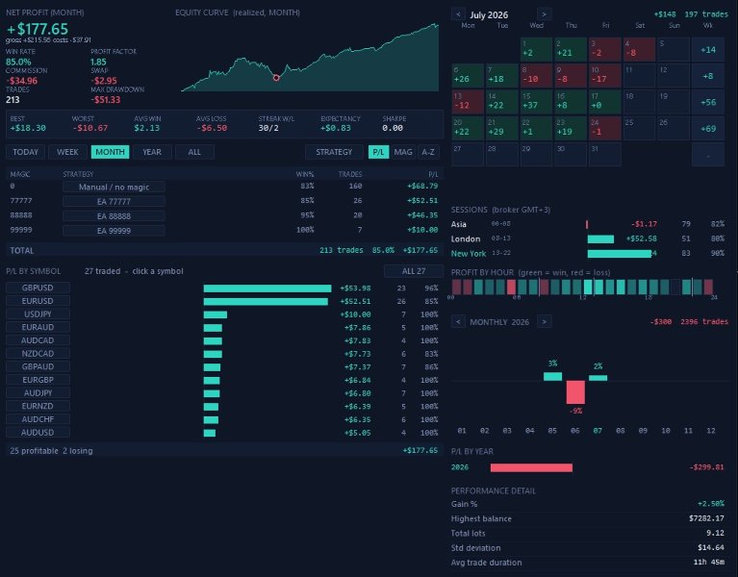The width and height of the screenshot is (738, 577).
Task: Select the AUDJPY symbol
Action: coord(38,392)
